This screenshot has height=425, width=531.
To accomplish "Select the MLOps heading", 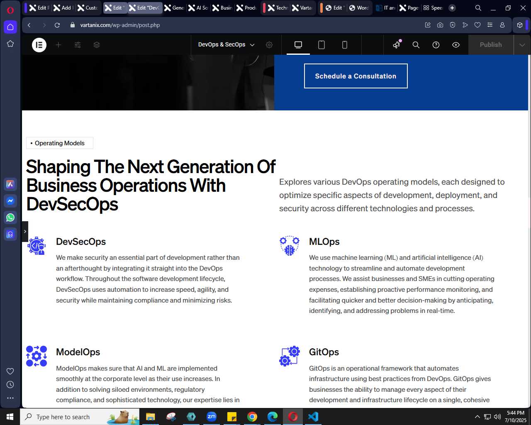I will (x=324, y=242).
